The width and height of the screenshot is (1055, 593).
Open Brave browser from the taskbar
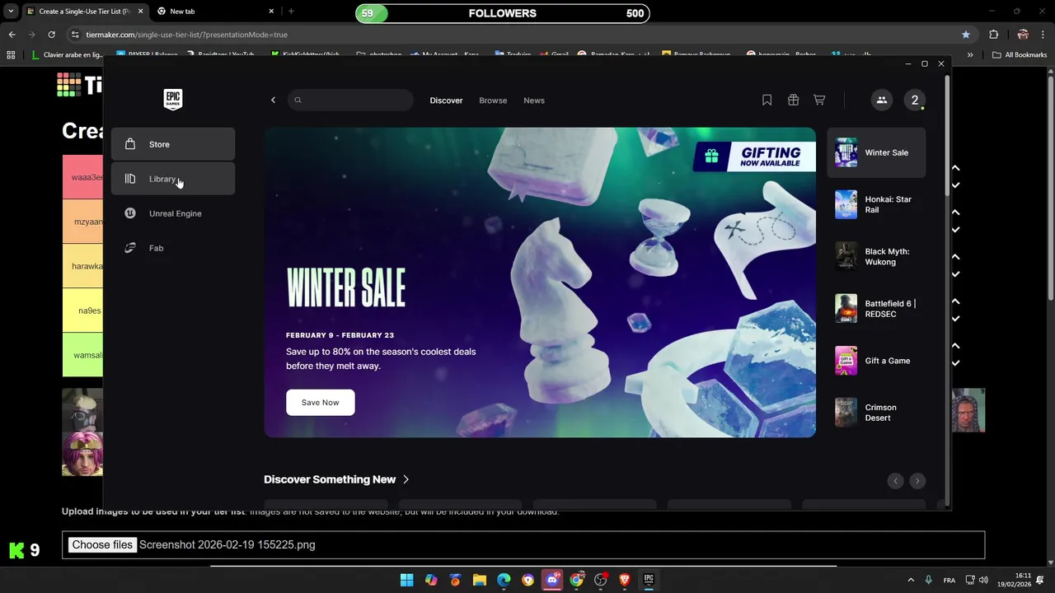tap(625, 580)
